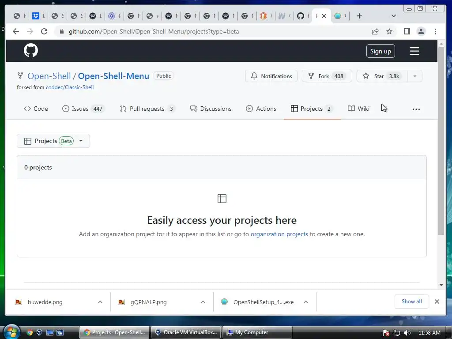
Task: Select the Projects tab
Action: (312, 109)
